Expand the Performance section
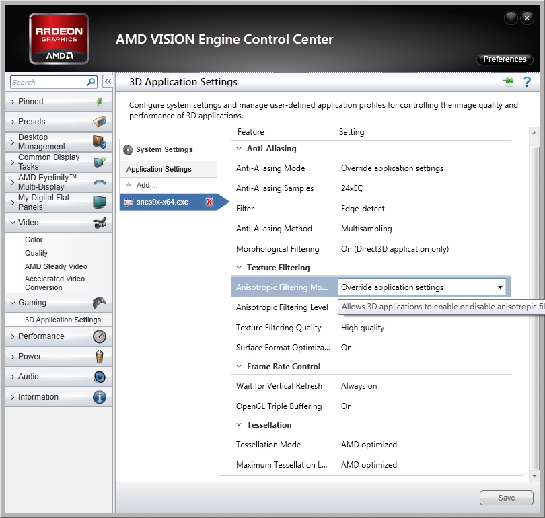Screen dimensions: 545x518 (13, 336)
